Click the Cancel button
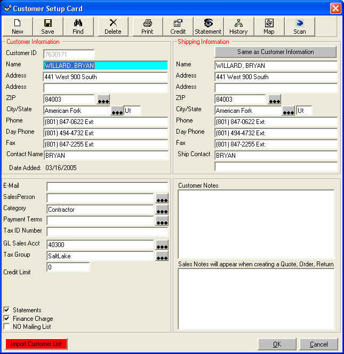344x354 pixels. tap(319, 344)
